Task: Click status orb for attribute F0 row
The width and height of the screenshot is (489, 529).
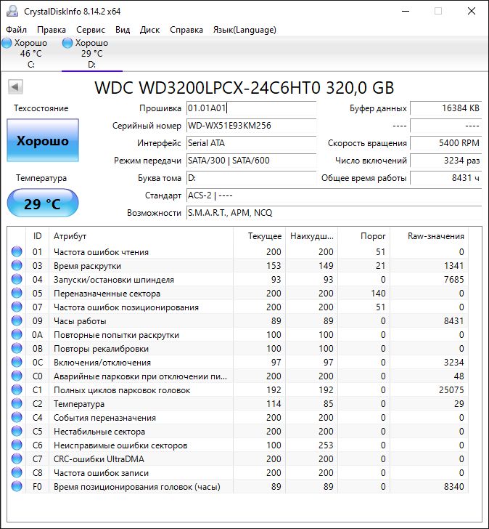Action: (x=17, y=487)
